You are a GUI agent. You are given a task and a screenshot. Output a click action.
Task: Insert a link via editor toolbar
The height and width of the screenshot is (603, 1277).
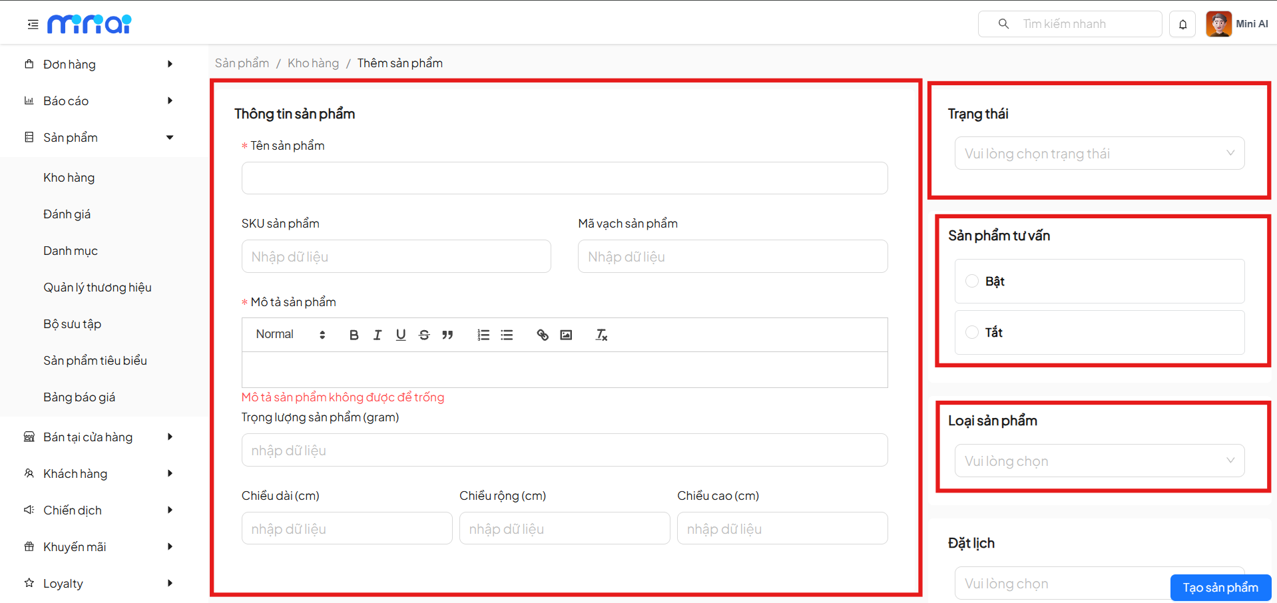(543, 335)
